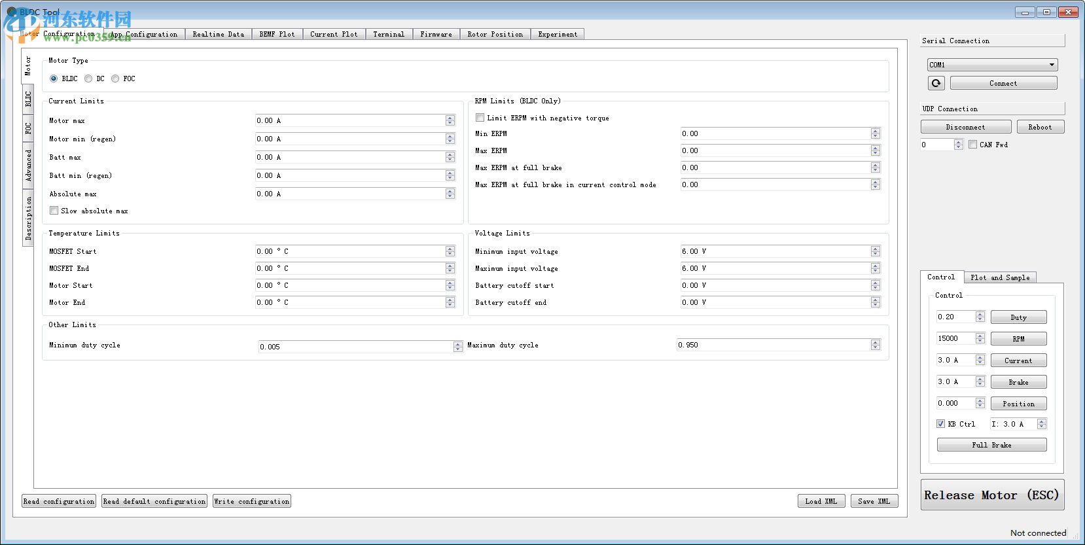
Task: Select the vertical BLDC side tab
Action: click(x=28, y=99)
